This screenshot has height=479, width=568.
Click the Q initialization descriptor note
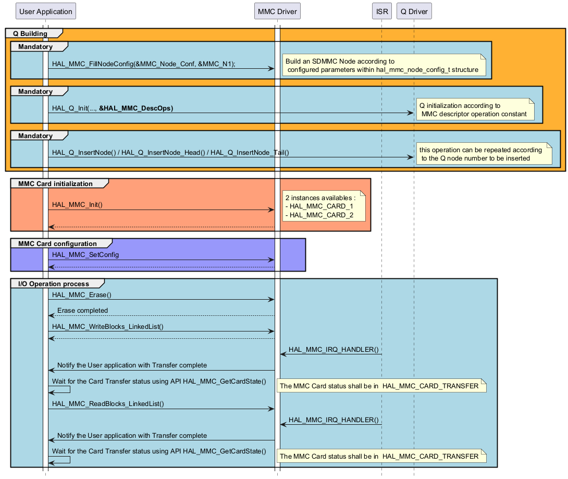click(x=474, y=109)
